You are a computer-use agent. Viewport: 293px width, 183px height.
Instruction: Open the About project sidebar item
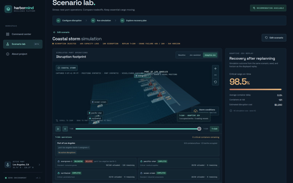click(x=23, y=54)
